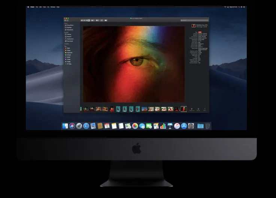Launch Siri from the Dock

pos(72,126)
